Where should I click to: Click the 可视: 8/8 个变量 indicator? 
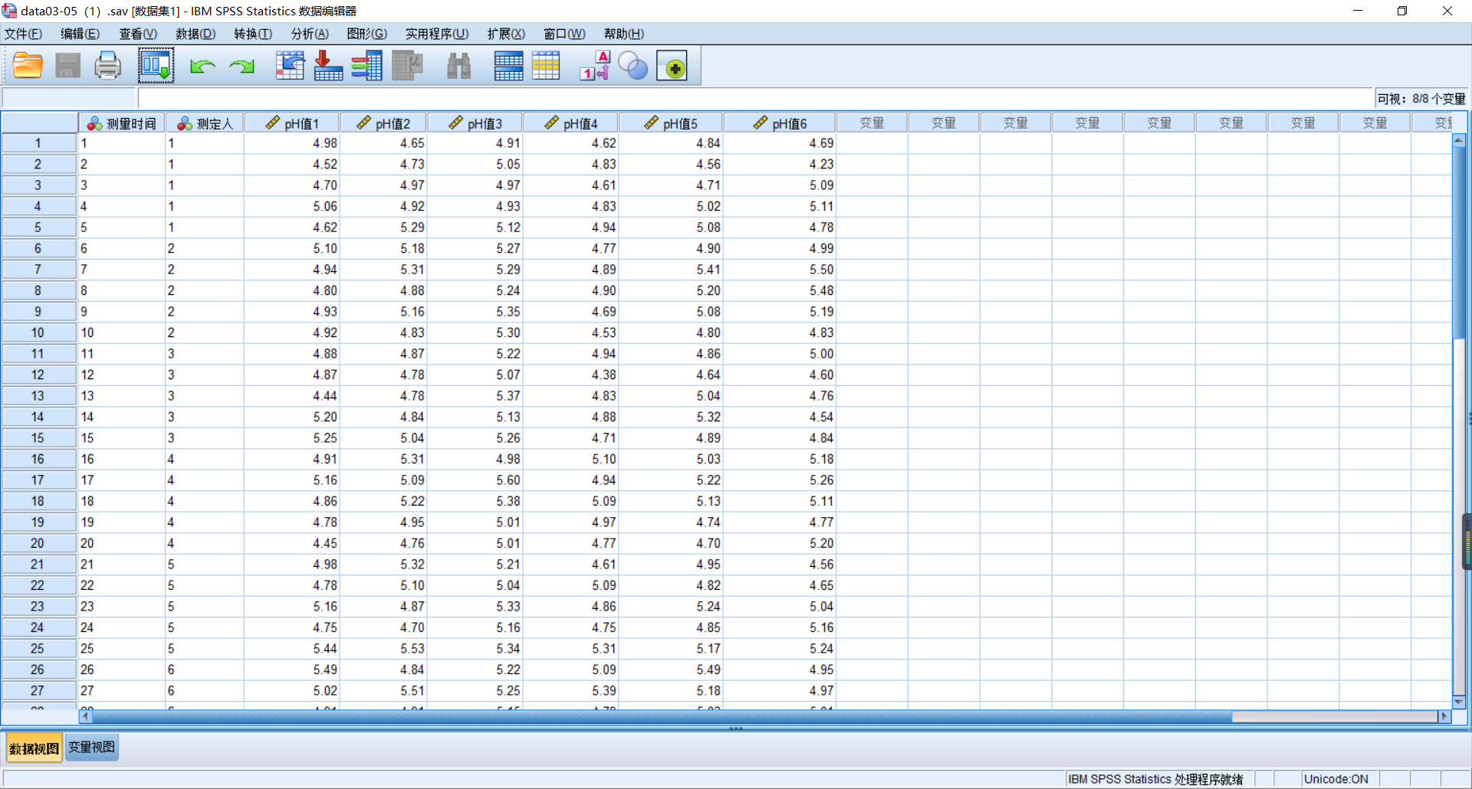[1421, 99]
